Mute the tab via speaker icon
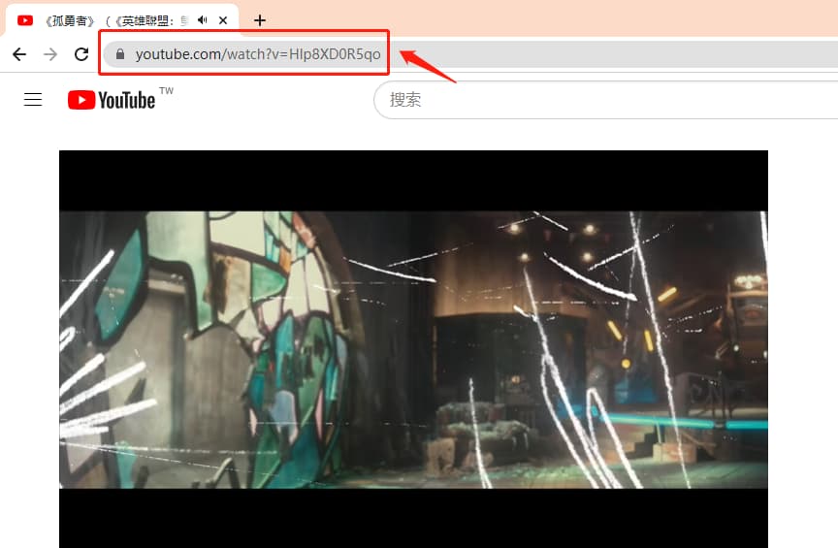The image size is (838, 548). 202,20
